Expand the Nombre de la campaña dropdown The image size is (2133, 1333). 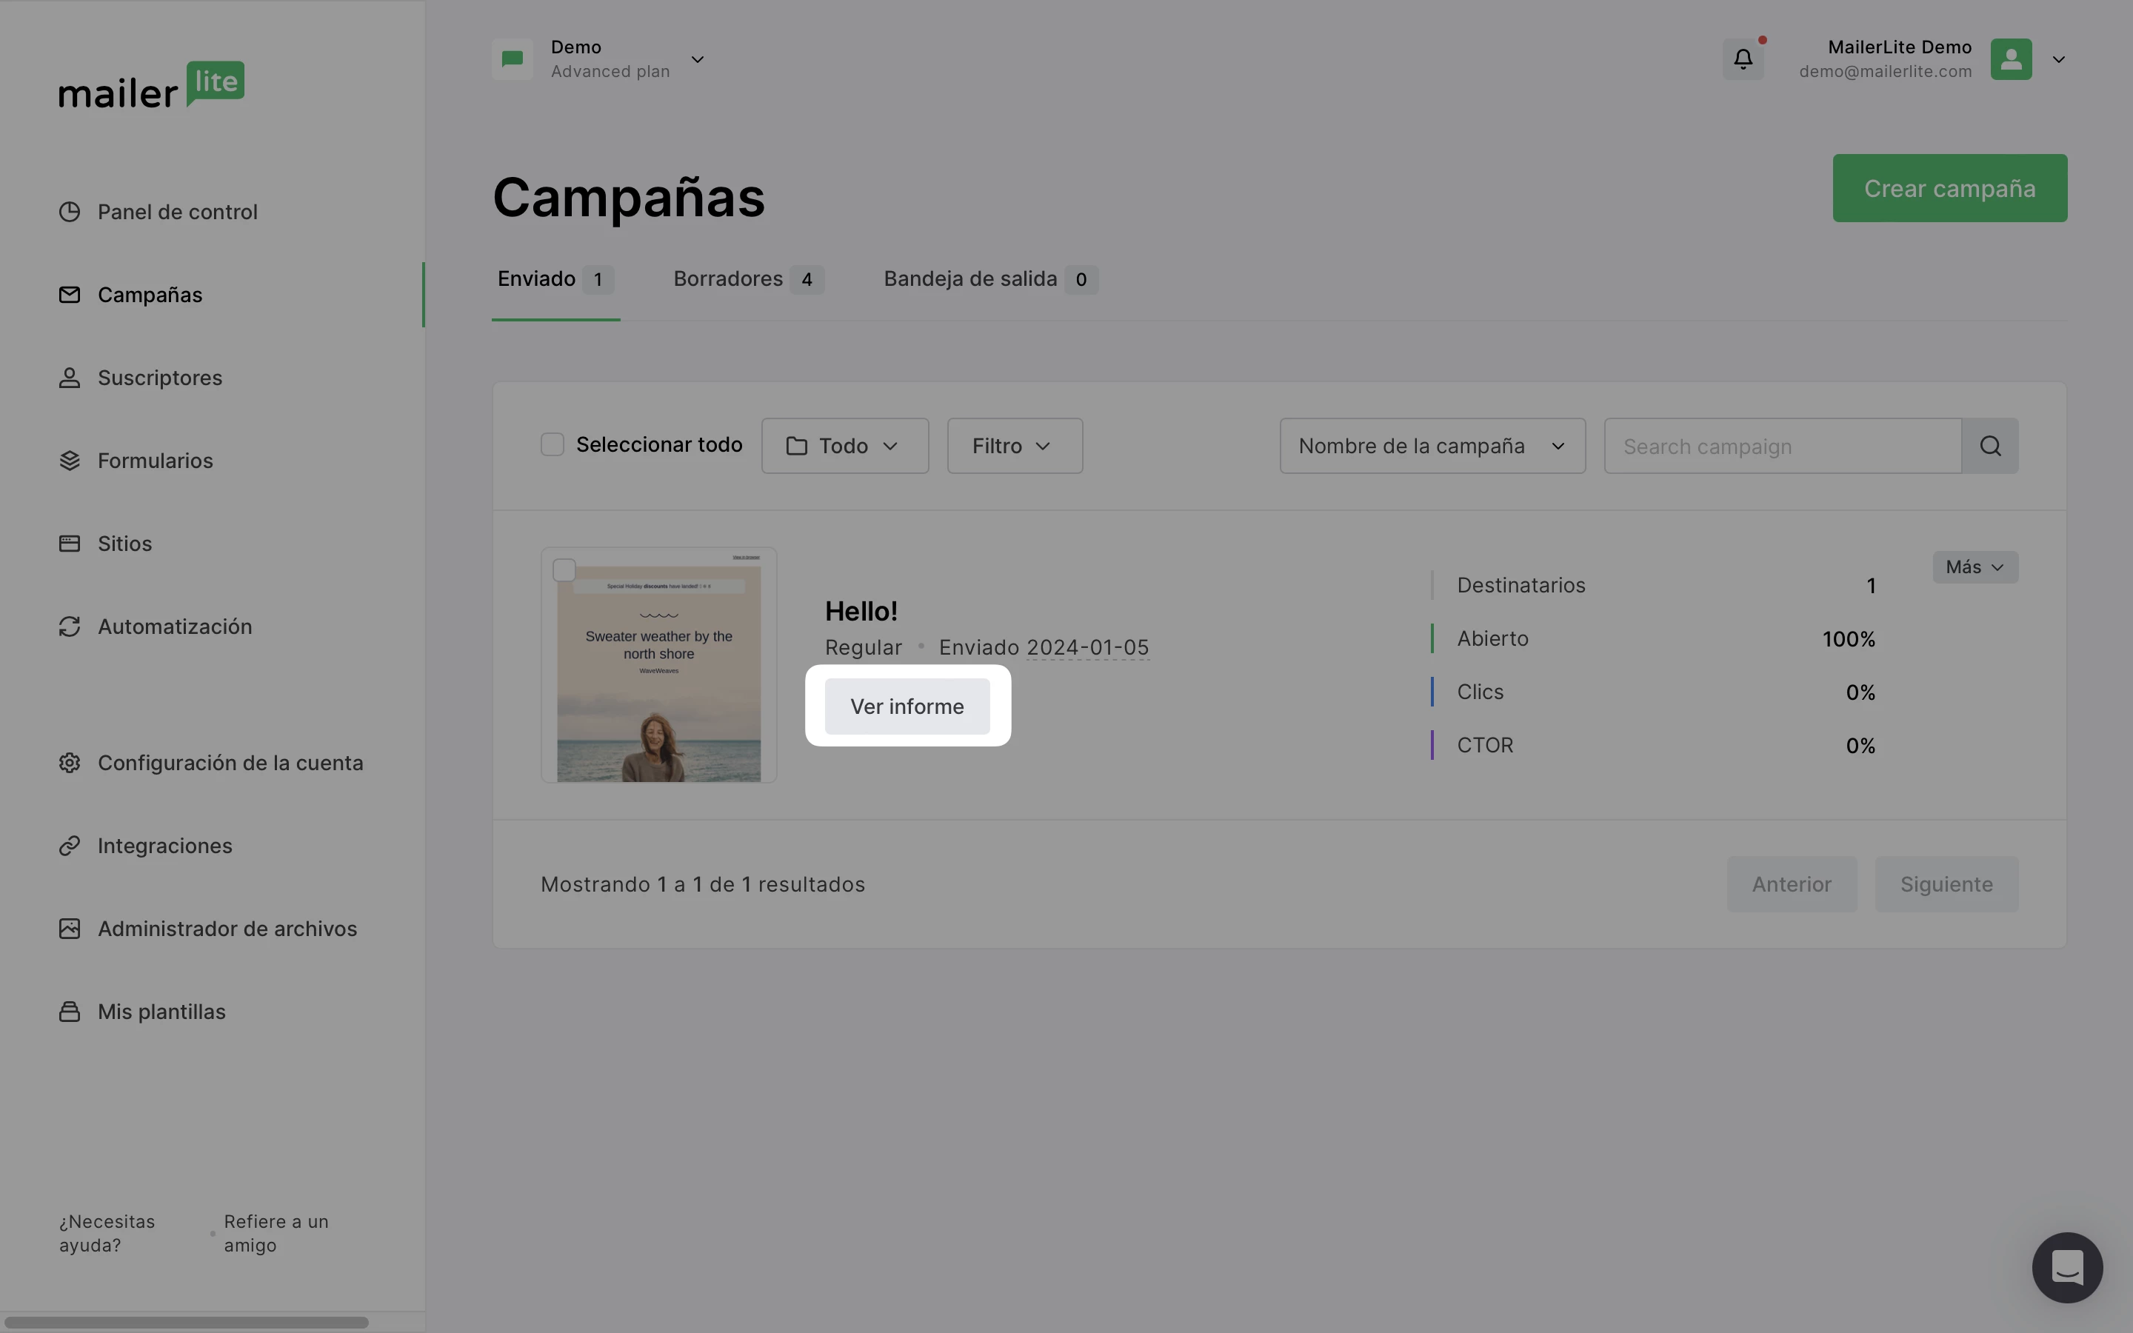click(1432, 446)
